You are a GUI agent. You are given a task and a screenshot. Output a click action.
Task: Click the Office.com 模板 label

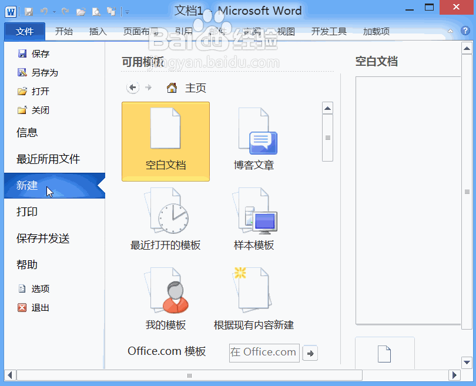coord(167,351)
